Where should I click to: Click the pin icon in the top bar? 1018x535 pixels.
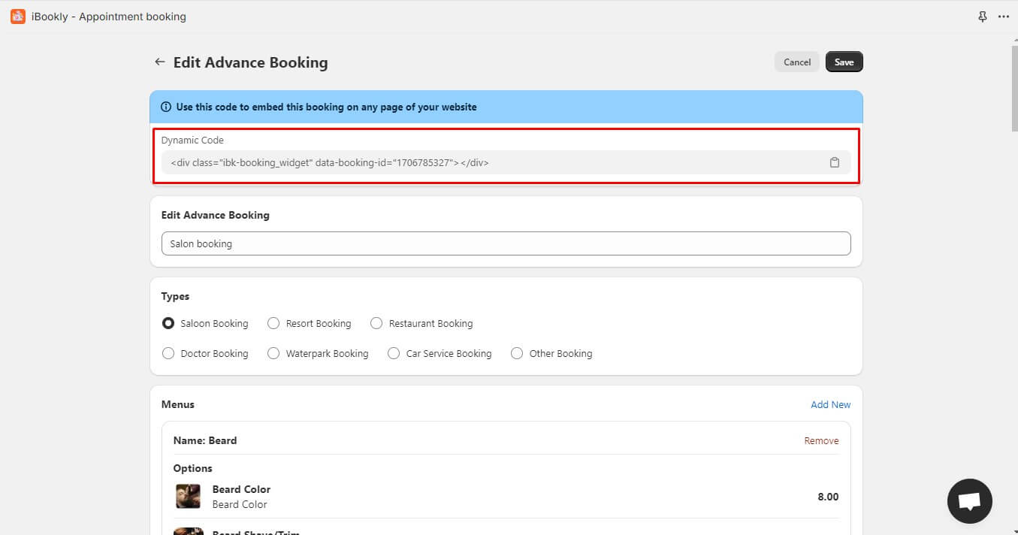pyautogui.click(x=983, y=17)
